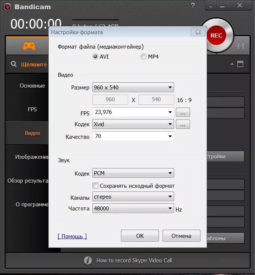Image resolution: width=255 pixels, height=275 pixels.
Task: Click the height field showing 540
Action: tap(156, 99)
